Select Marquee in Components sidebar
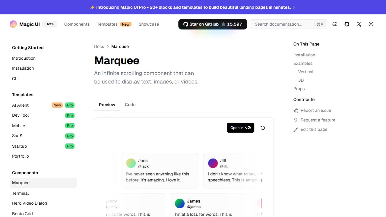 point(43,183)
